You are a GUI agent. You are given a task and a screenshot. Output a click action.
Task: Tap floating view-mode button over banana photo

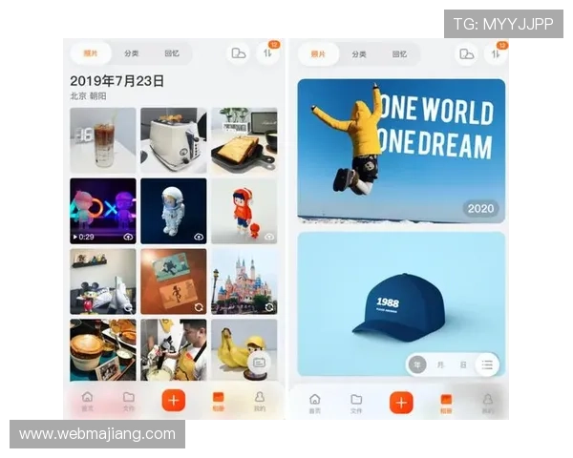(x=260, y=363)
